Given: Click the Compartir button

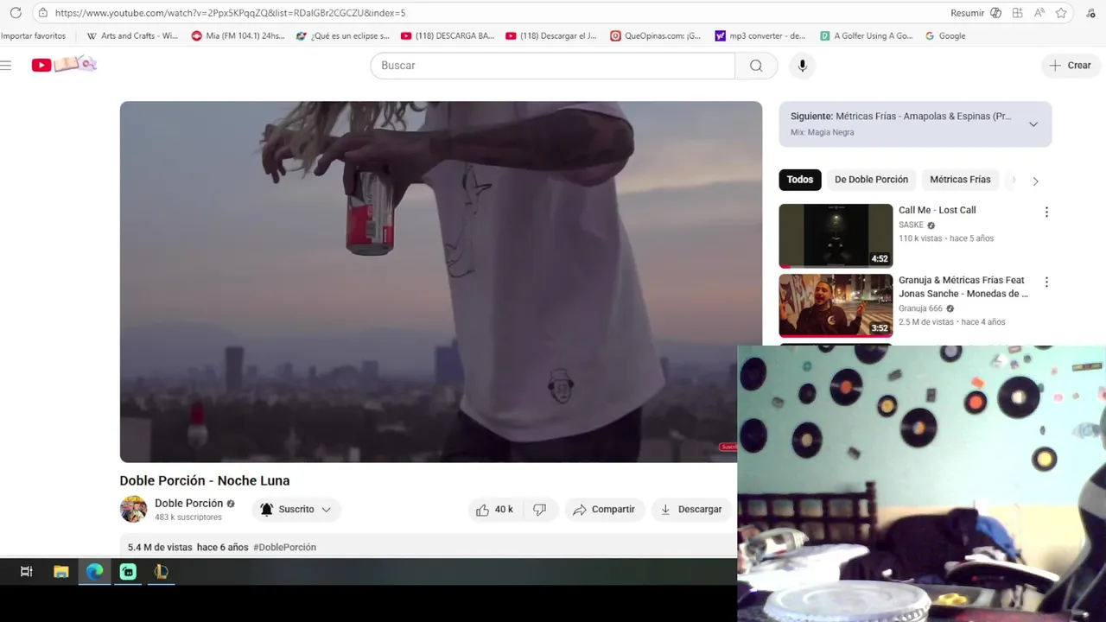Looking at the screenshot, I should [x=604, y=510].
